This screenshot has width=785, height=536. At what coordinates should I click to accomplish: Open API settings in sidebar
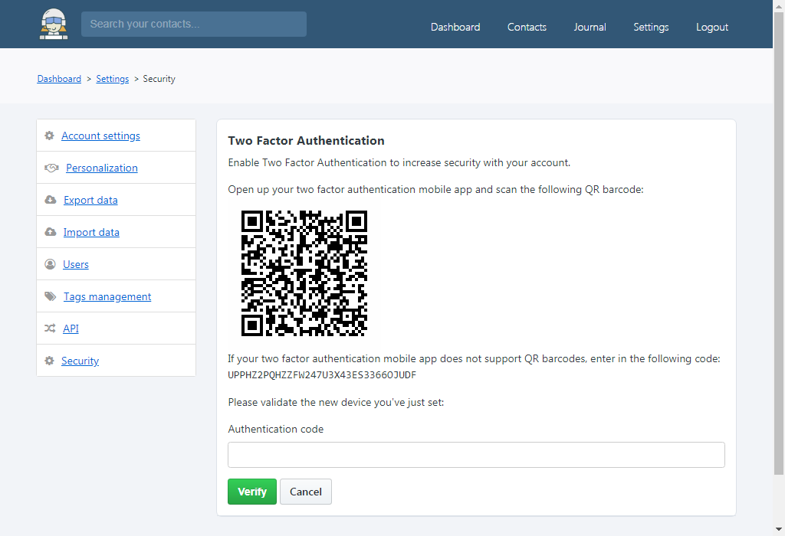[x=71, y=328]
